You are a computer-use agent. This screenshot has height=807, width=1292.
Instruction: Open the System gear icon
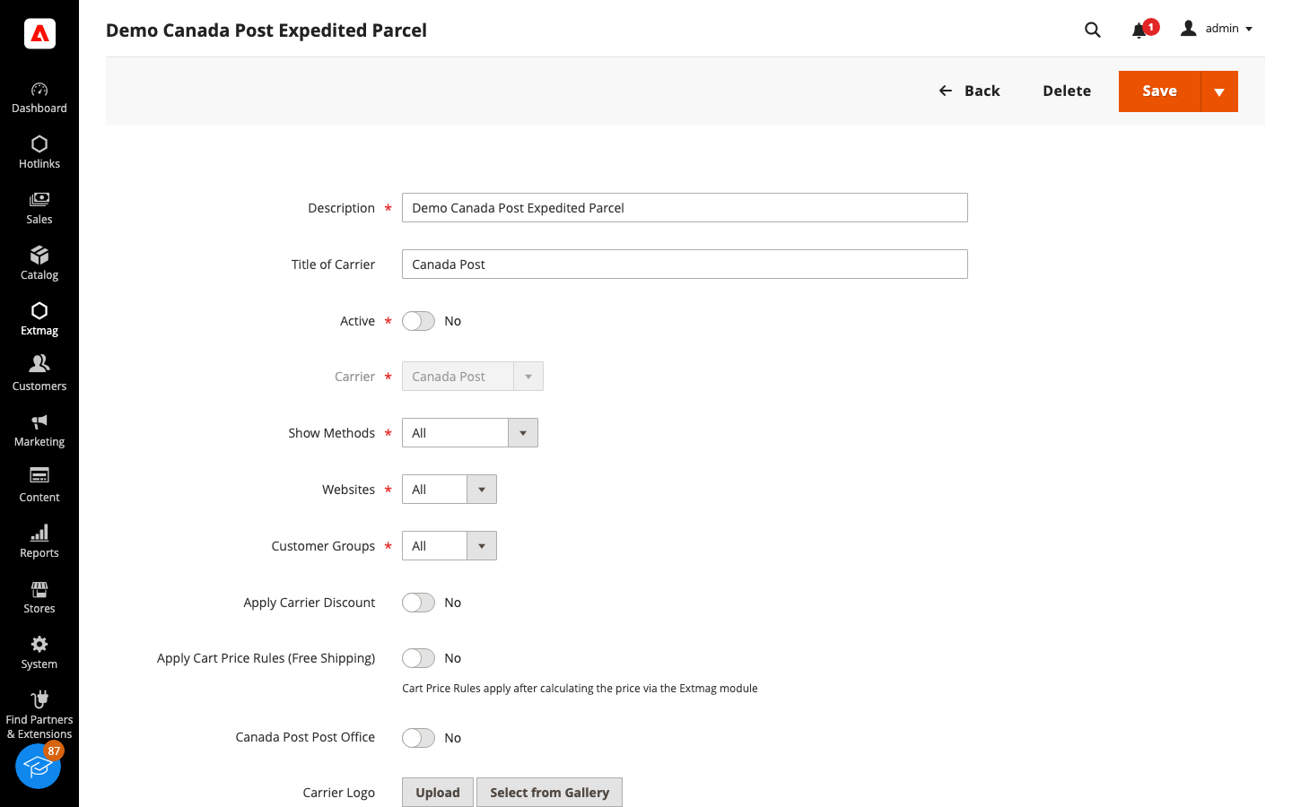39,644
